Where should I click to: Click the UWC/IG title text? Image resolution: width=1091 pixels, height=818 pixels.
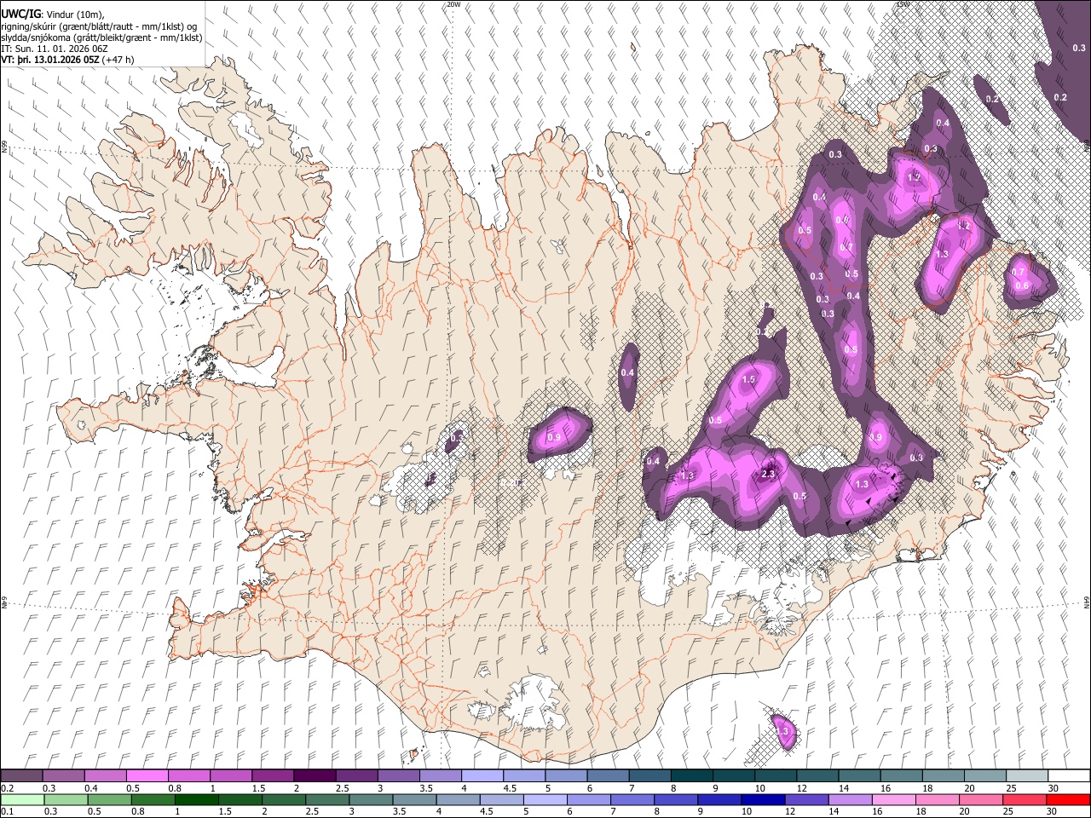pos(20,14)
